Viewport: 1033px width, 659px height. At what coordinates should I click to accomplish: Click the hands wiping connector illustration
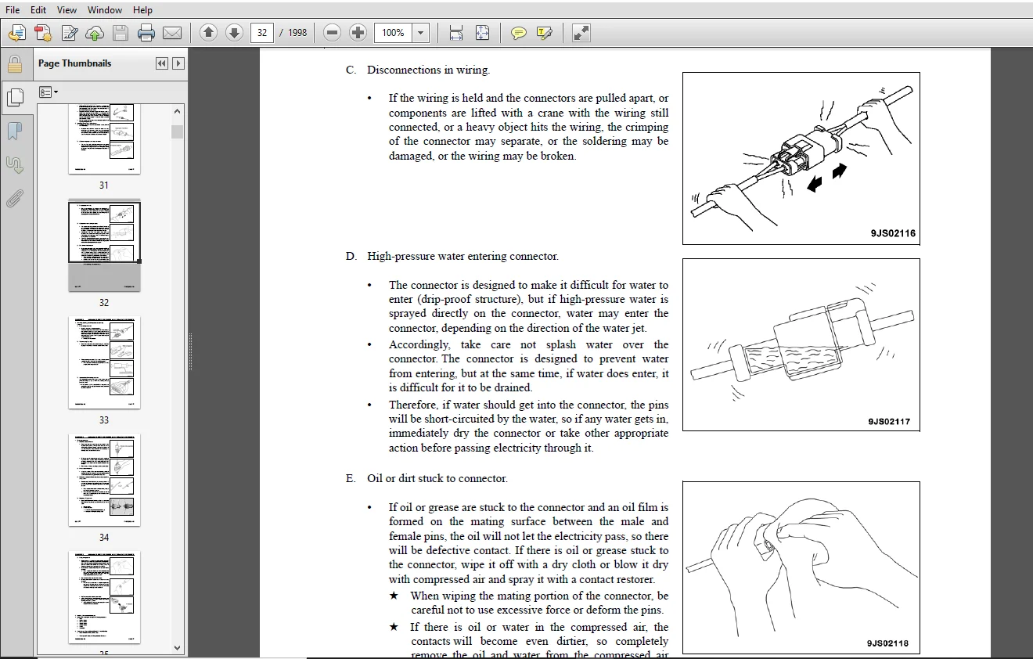[x=801, y=567]
